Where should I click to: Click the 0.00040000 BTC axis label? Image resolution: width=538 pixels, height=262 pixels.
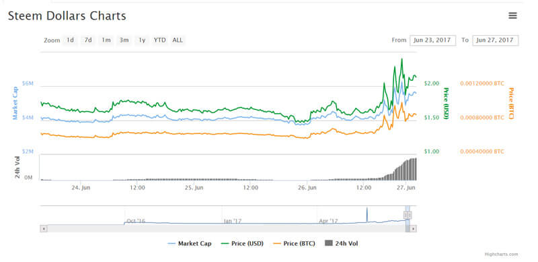(482, 152)
